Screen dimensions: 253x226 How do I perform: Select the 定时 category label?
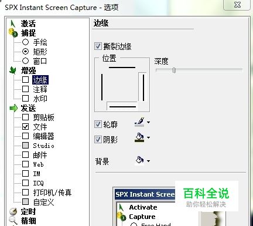point(29,211)
